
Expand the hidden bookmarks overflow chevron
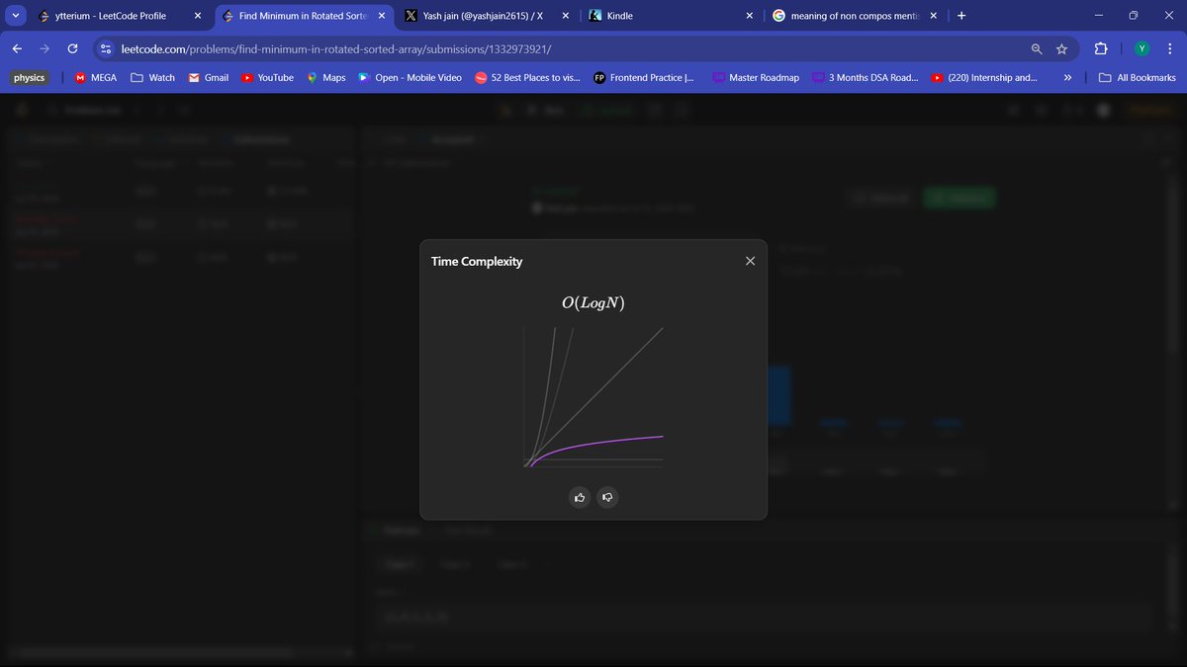pos(1067,77)
